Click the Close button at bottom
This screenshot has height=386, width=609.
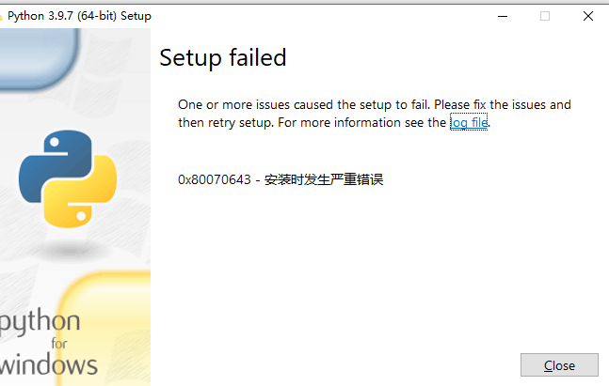559,365
